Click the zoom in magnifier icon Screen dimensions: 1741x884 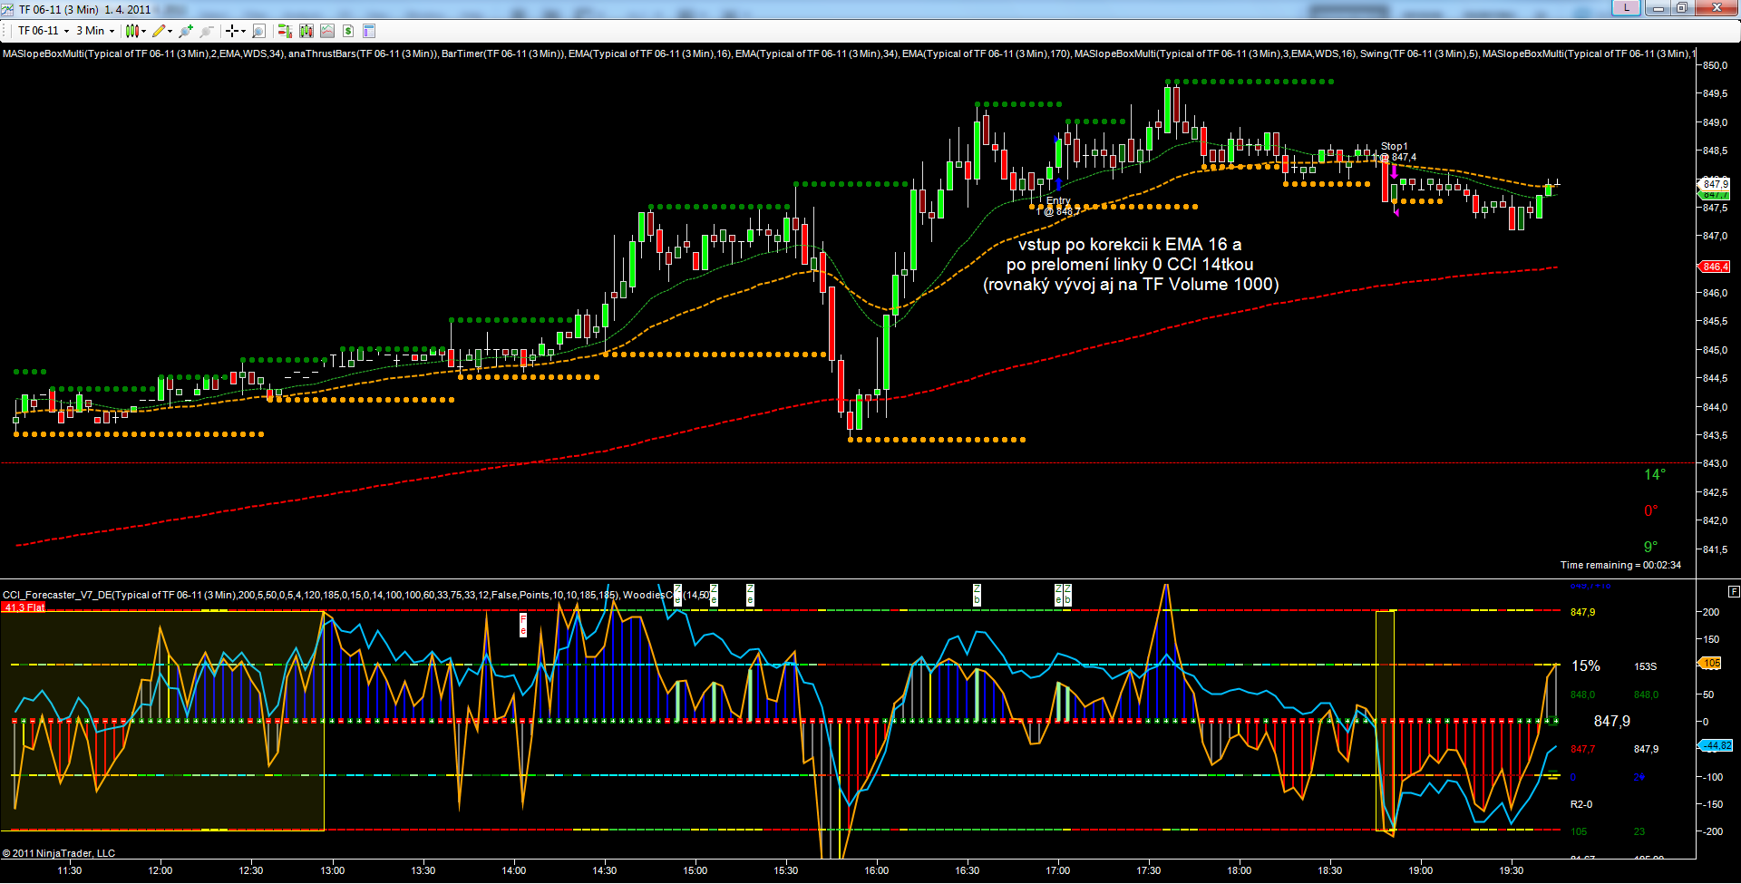pos(186,31)
